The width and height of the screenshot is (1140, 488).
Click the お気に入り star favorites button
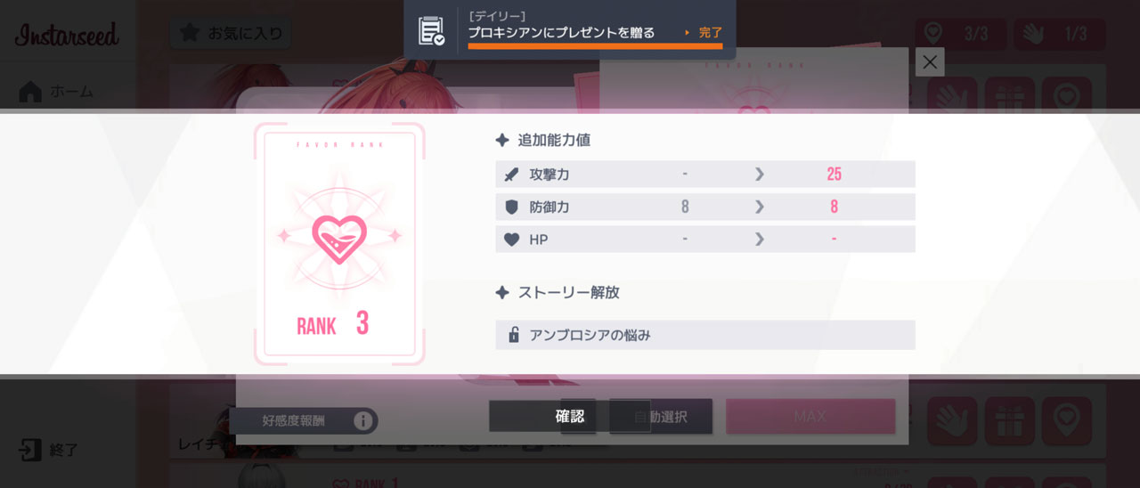point(231,33)
